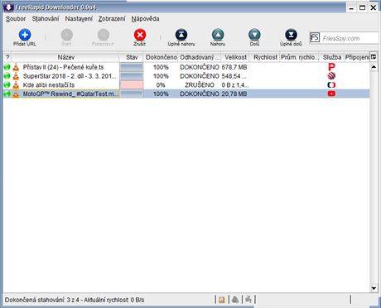
Task: Sort by the Název column header
Action: pos(65,57)
